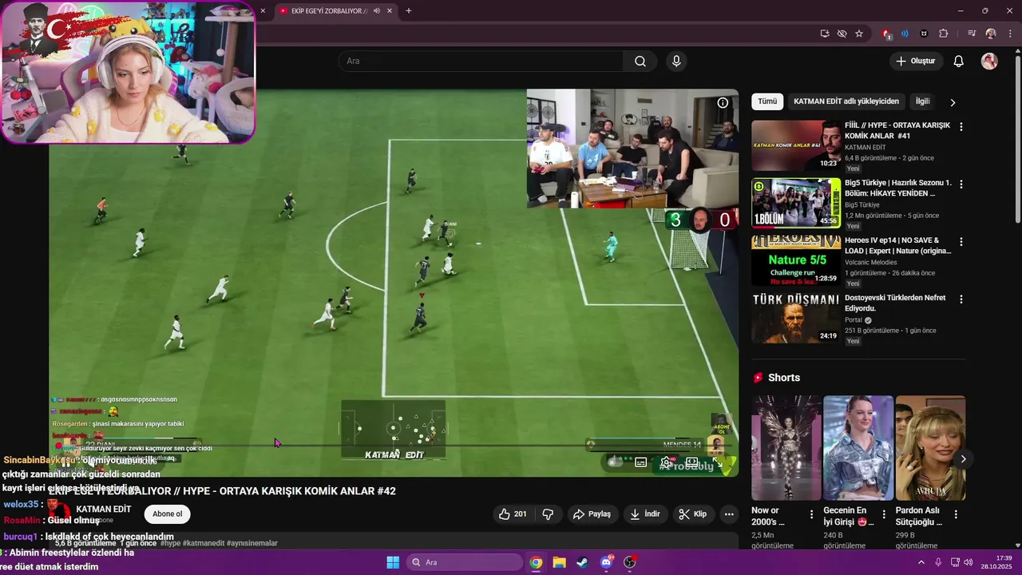Image resolution: width=1022 pixels, height=575 pixels.
Task: Open options menu for Dostoyevski video
Action: click(x=961, y=299)
